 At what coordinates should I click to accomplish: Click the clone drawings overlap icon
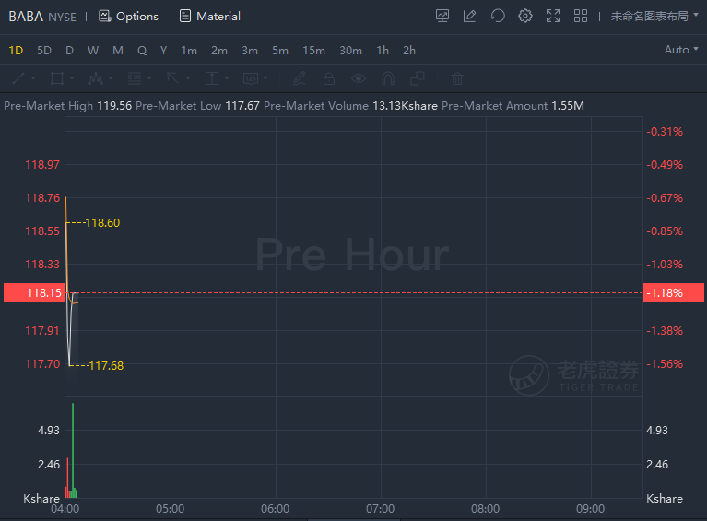click(x=418, y=78)
